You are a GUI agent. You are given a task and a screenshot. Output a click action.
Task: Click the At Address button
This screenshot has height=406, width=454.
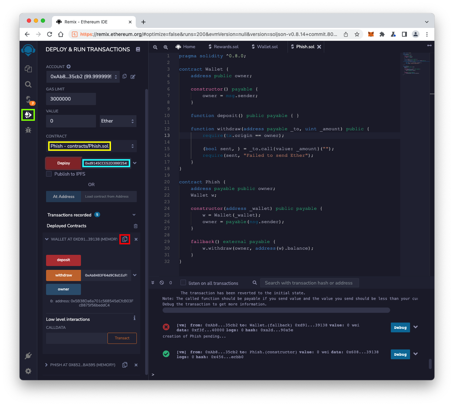coord(64,197)
